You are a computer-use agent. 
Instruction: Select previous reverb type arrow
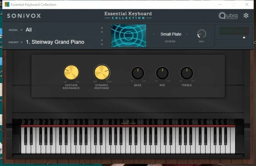point(154,34)
